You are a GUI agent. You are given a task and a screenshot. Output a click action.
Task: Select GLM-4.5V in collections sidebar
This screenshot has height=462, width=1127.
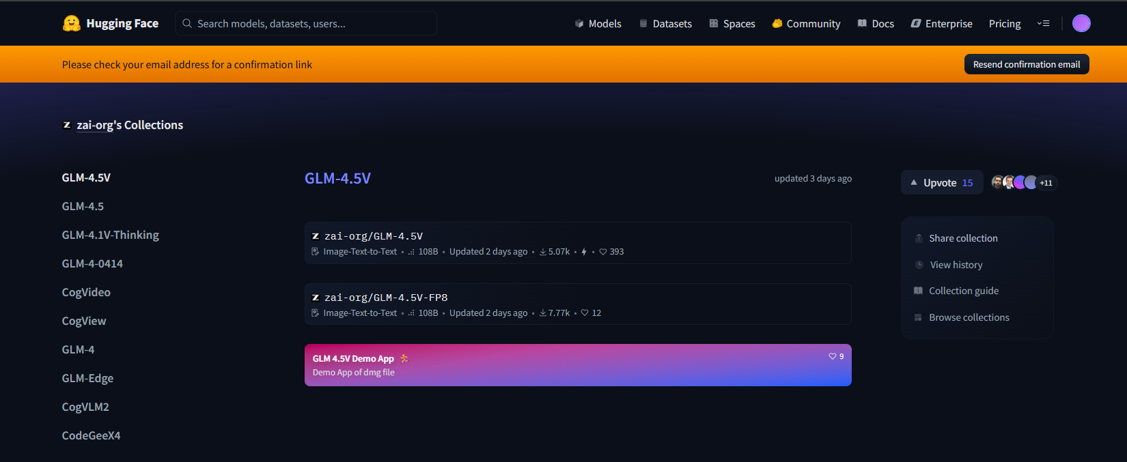pos(86,177)
